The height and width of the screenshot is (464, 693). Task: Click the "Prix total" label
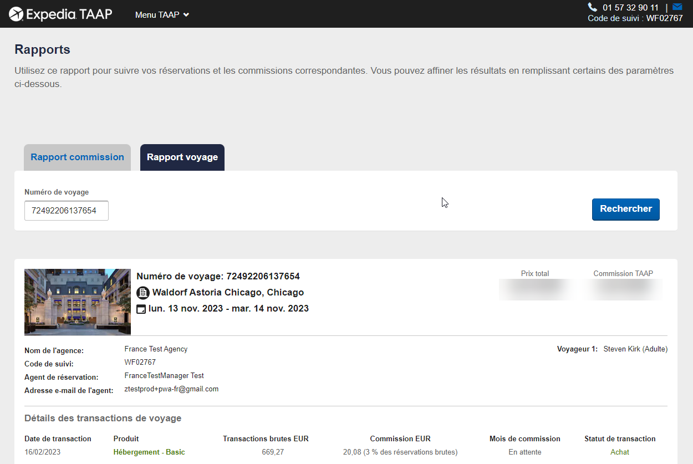pos(535,274)
